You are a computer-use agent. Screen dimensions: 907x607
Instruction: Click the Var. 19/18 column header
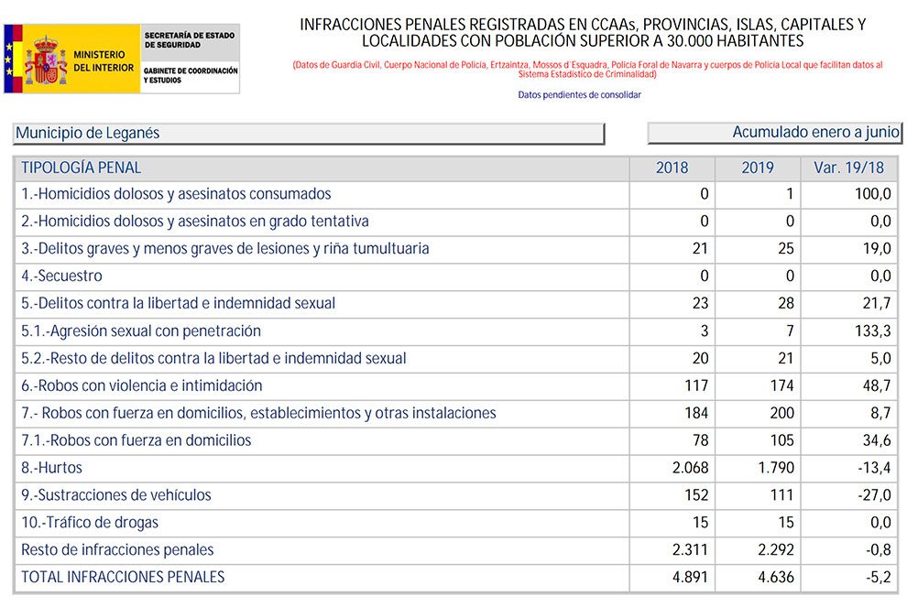[x=848, y=168]
